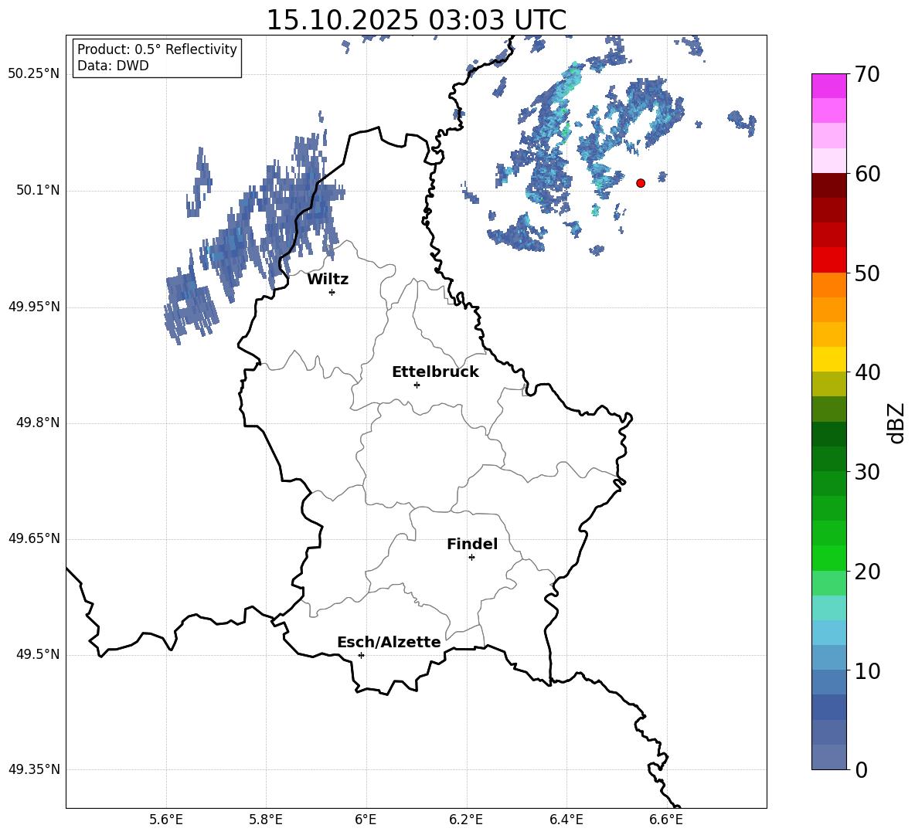Viewport: 915px width, 835px height.
Task: Pick the yellow swatch above 40 dBZ
Action: point(828,359)
